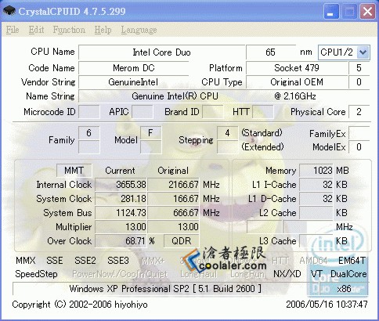Click the SSE2 feature label

coord(85,261)
